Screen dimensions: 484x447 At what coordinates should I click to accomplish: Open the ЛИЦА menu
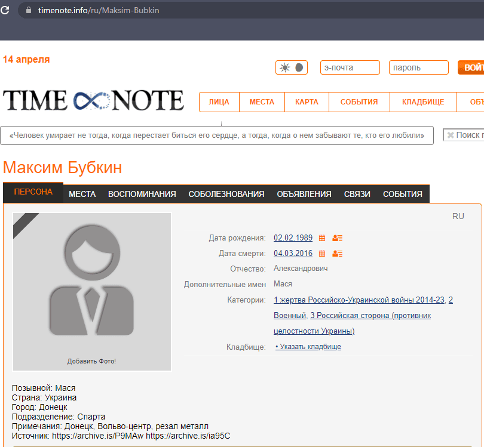pyautogui.click(x=219, y=102)
